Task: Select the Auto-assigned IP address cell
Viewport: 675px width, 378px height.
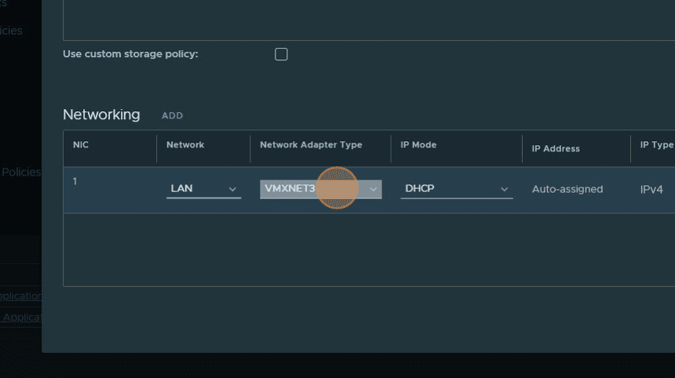Action: [x=567, y=189]
